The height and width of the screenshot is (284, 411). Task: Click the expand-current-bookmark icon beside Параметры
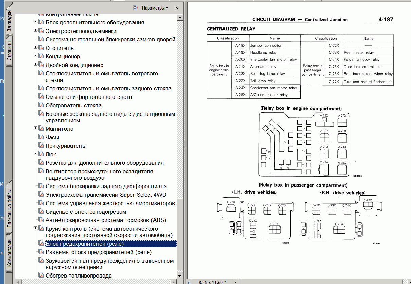tap(136, 8)
